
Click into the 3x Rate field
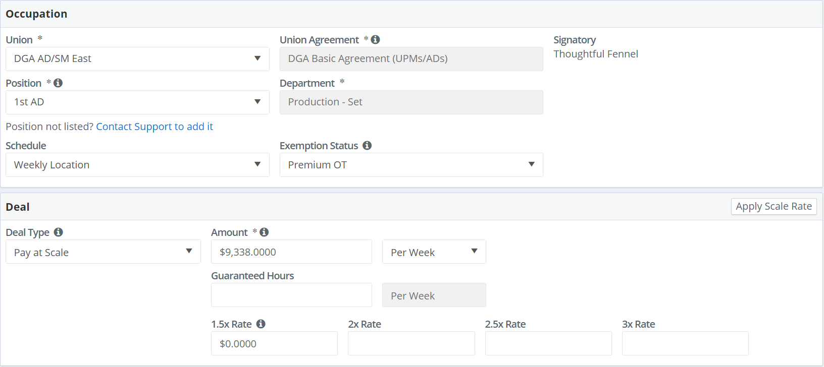point(685,343)
